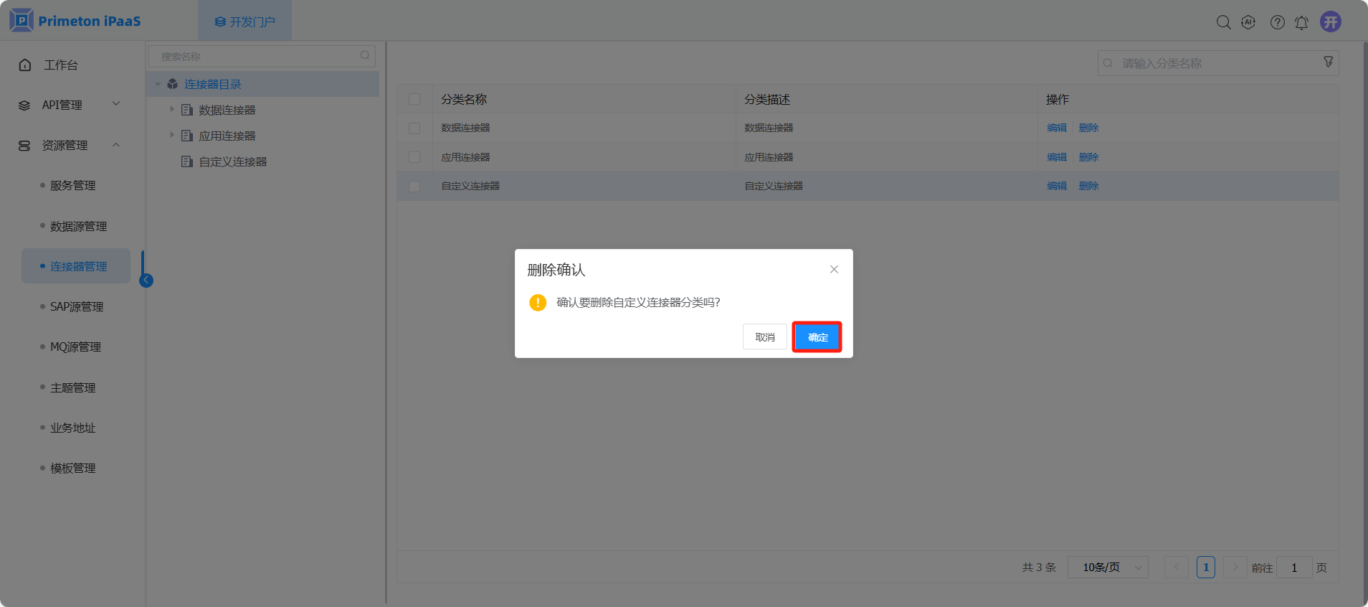Cancel deletion with the 取消 button
Screen dimensions: 1368x607
[x=764, y=337]
